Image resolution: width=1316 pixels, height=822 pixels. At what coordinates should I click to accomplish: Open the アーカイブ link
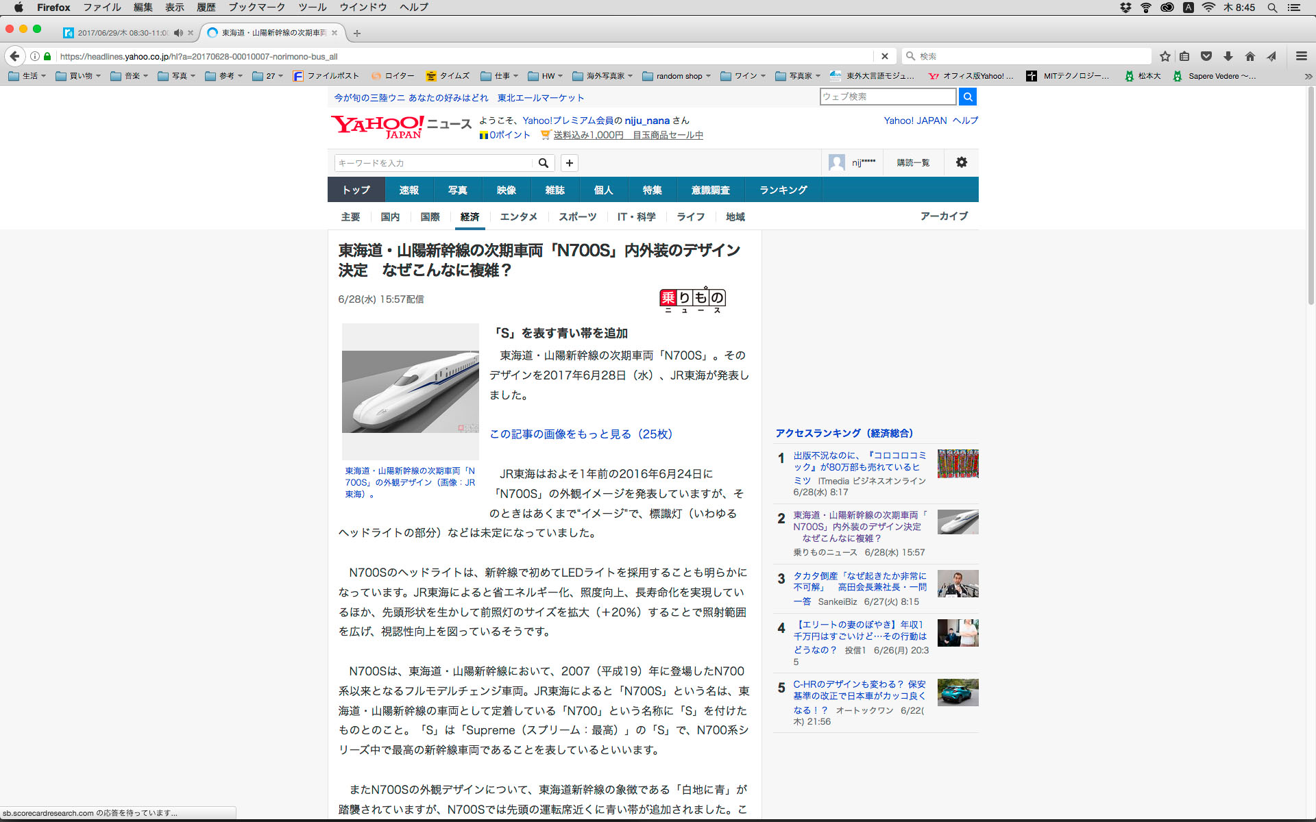[944, 216]
